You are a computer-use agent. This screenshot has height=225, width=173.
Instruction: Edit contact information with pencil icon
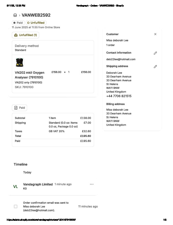coord(155,53)
